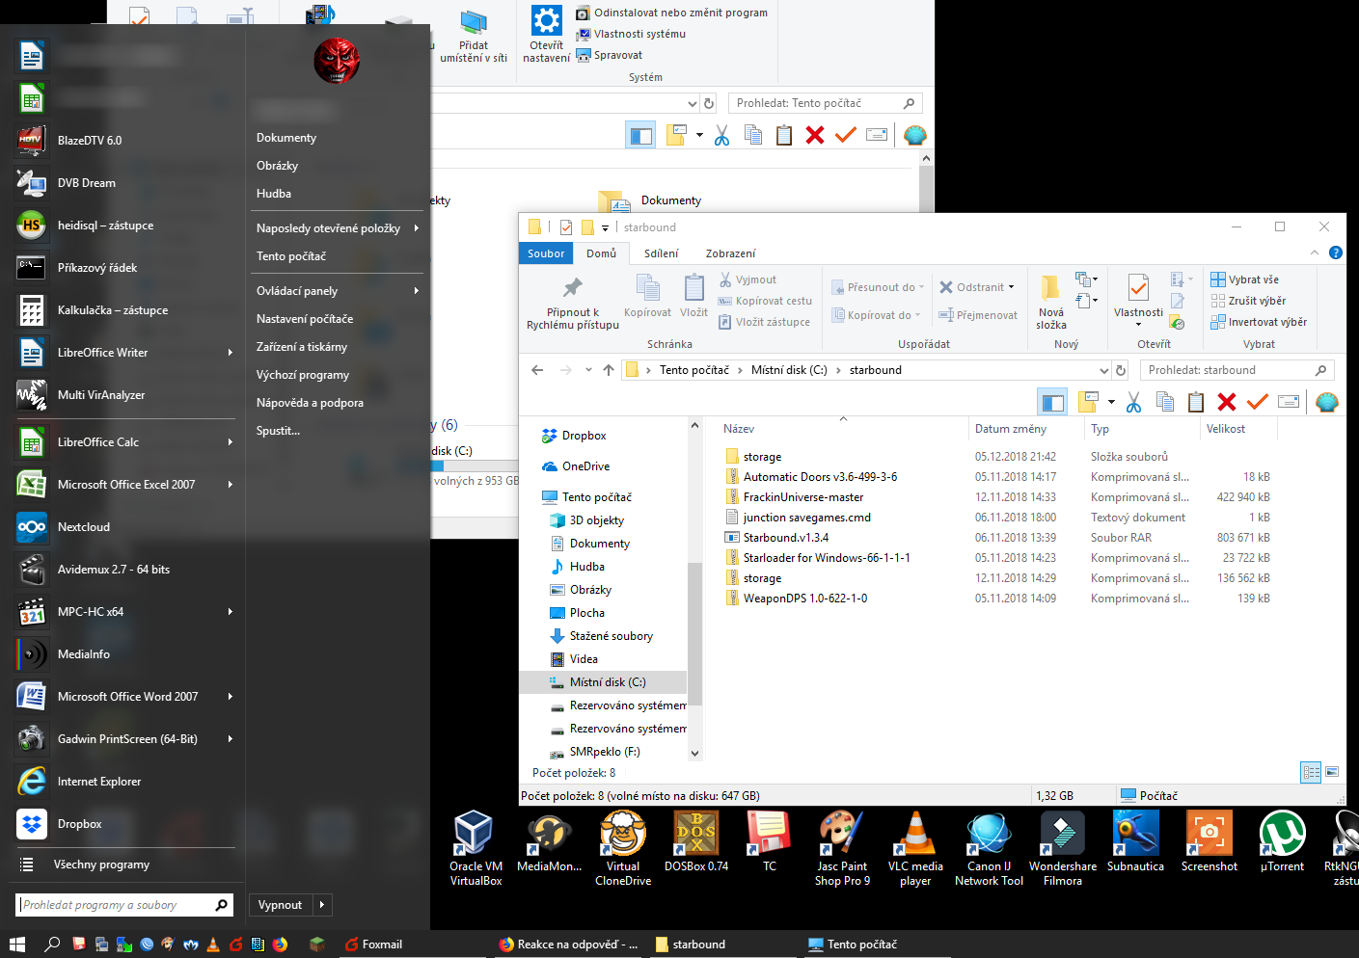Refresh the starbound folder address bar

(1121, 370)
